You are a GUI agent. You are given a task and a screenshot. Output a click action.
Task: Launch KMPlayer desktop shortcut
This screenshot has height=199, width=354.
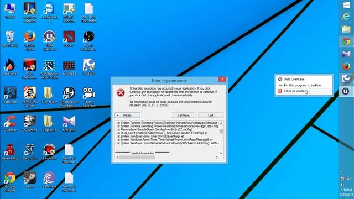click(69, 123)
